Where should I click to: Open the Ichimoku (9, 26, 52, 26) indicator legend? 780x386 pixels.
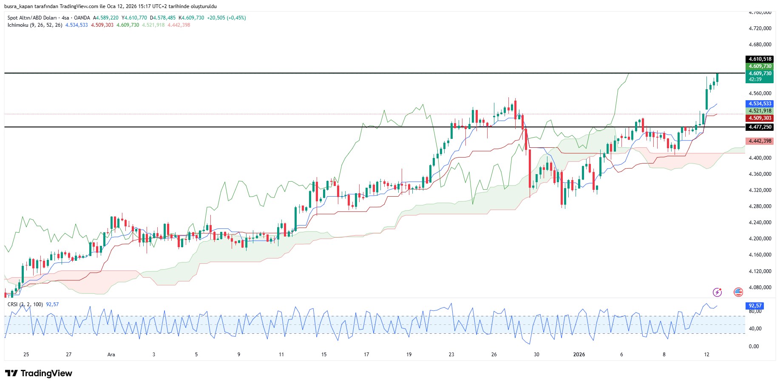[35, 25]
